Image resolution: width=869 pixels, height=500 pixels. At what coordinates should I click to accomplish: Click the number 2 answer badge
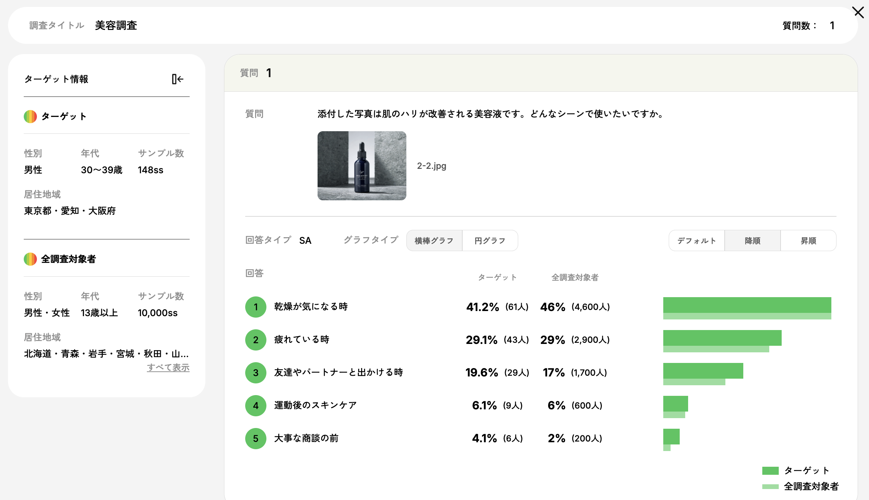pos(255,340)
